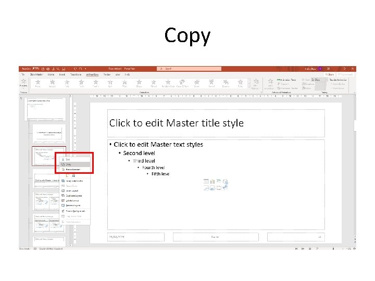
Task: Choose Format Background in context menu
Action: click(x=75, y=211)
